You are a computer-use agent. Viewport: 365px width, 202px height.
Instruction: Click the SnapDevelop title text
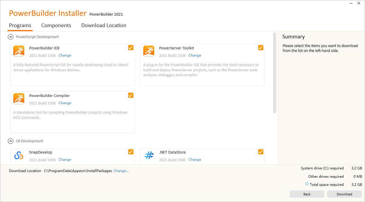(41, 152)
